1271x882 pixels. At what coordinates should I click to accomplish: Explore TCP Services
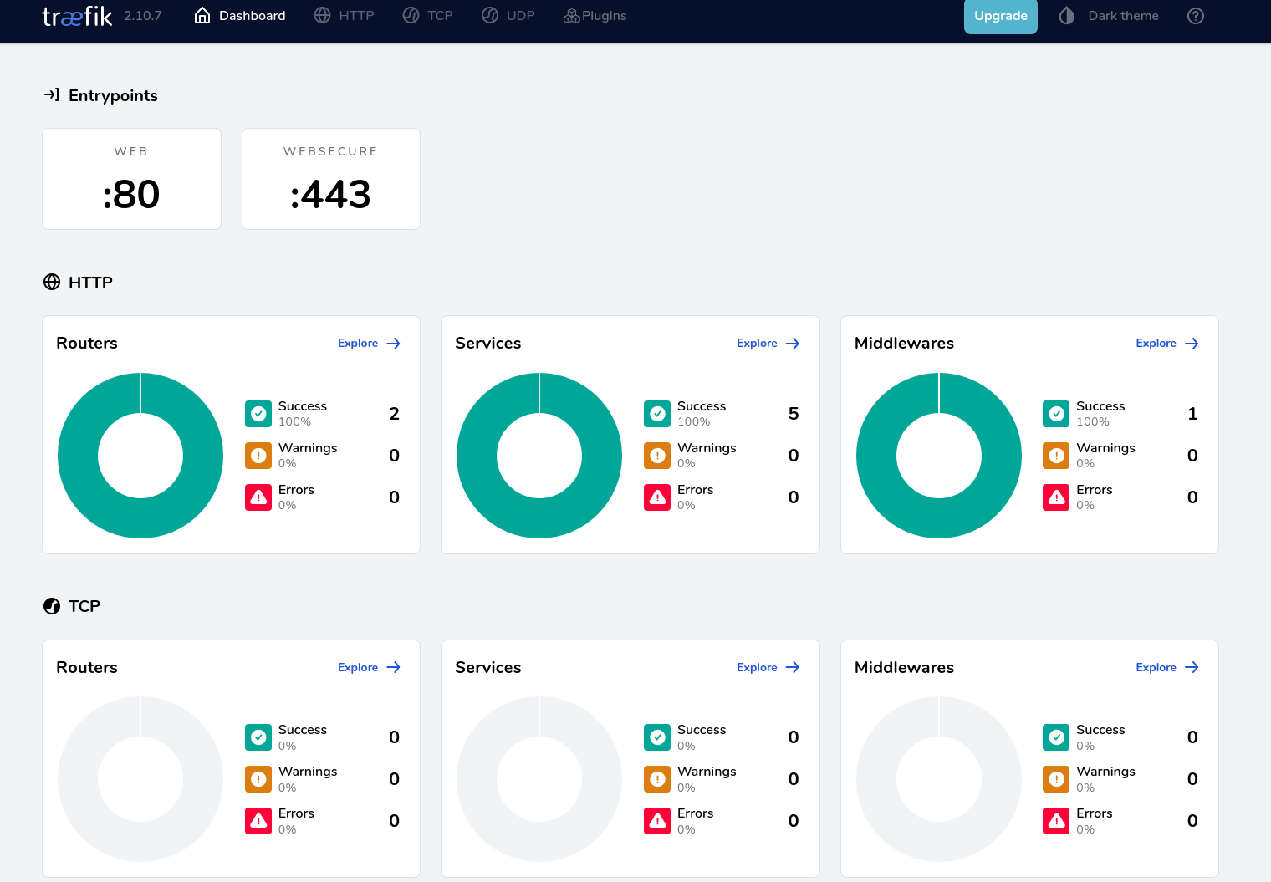(x=768, y=667)
